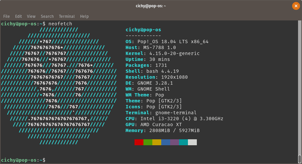Viewport: 302px width, 164px height.
Task: Open the Search menu
Action: tap(47, 16)
